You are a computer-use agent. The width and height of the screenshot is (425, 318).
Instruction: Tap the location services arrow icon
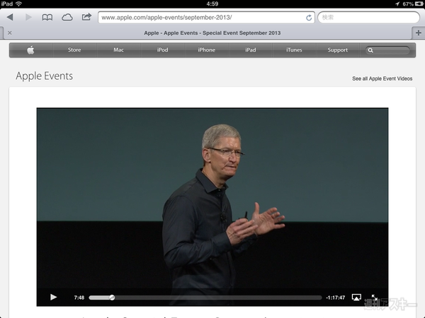[397, 4]
